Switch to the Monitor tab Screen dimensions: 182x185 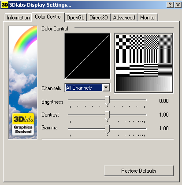coord(148,18)
